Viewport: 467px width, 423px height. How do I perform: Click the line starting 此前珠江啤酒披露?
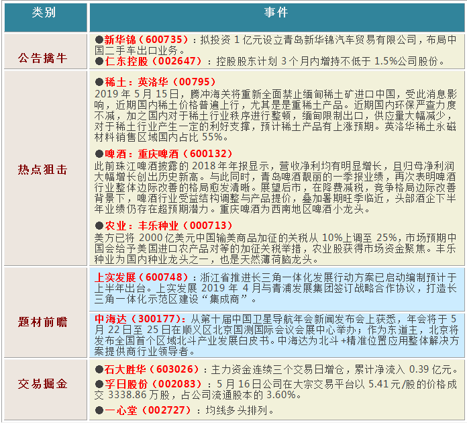[274, 166]
